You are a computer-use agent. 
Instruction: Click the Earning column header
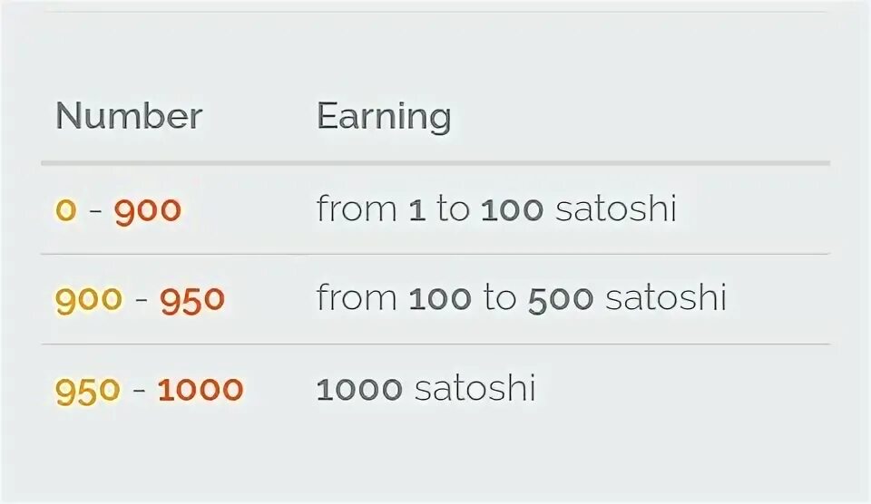[384, 117]
